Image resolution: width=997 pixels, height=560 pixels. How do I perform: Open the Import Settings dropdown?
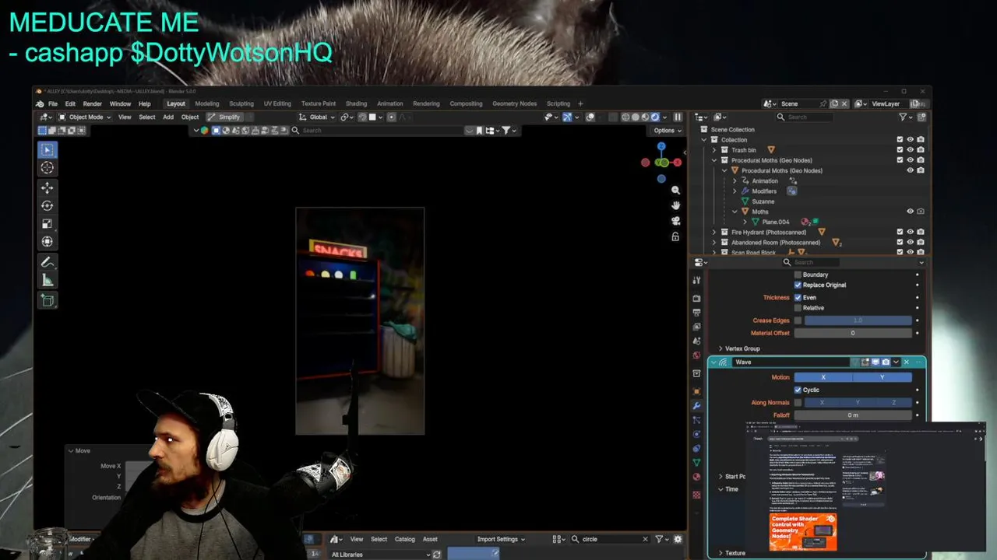click(501, 539)
